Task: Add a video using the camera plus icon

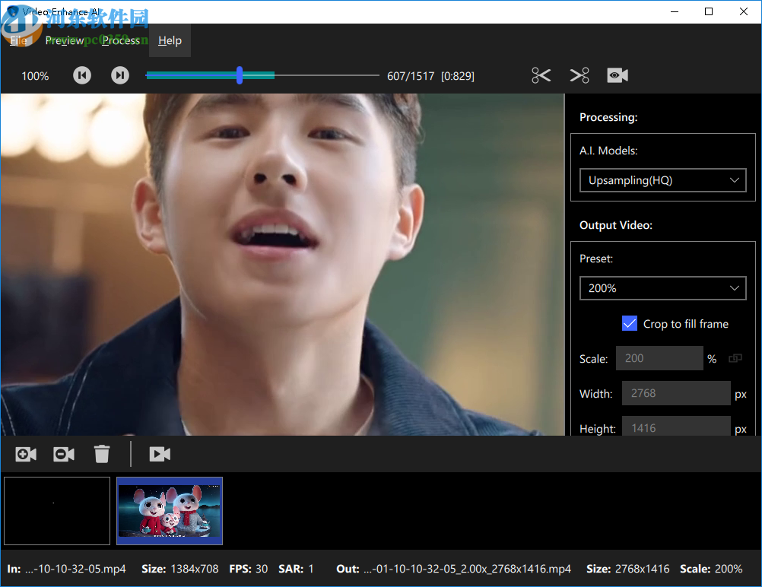Action: (x=25, y=454)
